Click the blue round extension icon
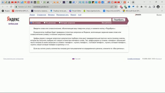The image size is (165, 93). click(x=129, y=7)
